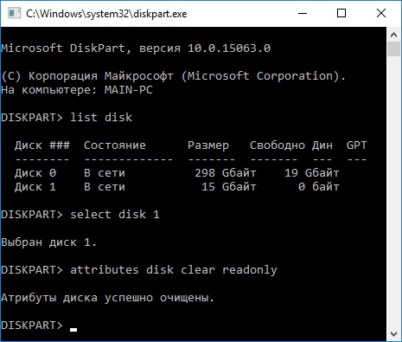The image size is (402, 342).
Task: Click the Диск 1 row entry
Action: 177,187
